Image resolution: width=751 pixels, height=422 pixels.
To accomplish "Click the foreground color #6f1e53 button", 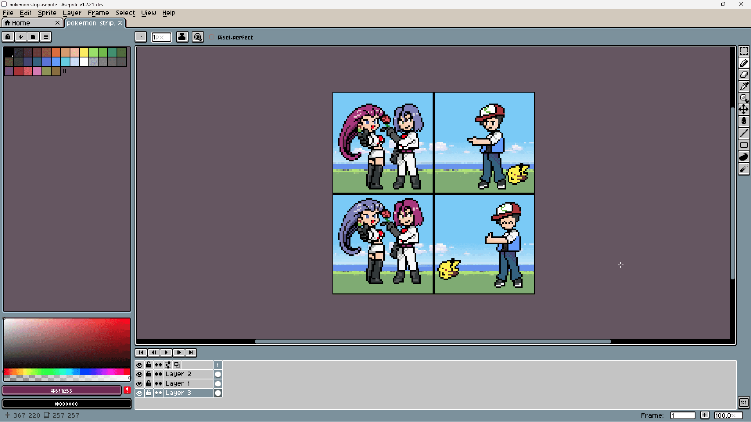I will point(62,390).
